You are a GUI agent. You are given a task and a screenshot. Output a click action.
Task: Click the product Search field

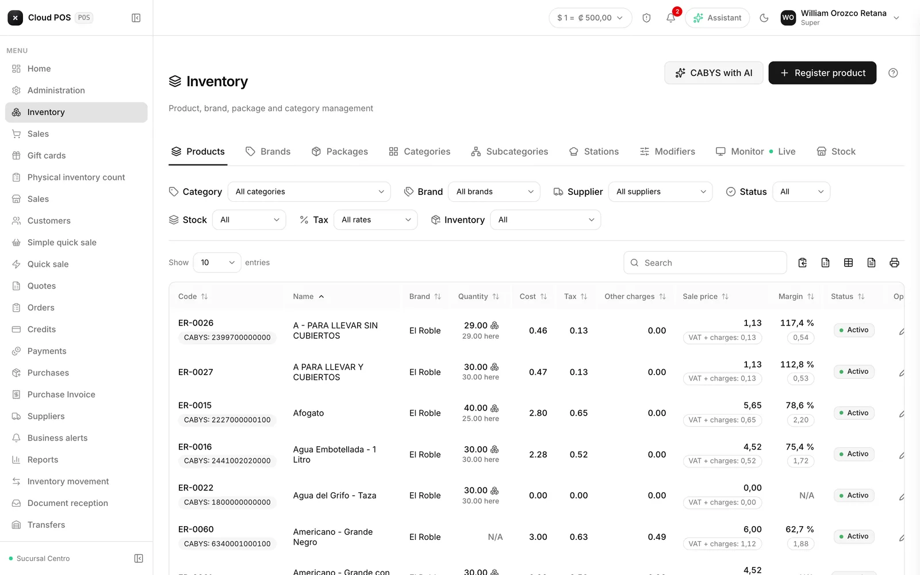[x=705, y=263]
